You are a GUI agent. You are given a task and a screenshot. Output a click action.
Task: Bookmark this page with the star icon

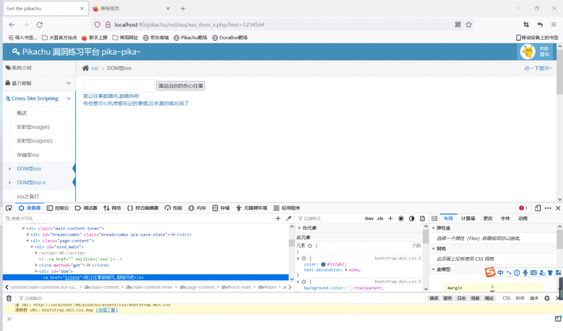[x=468, y=25]
